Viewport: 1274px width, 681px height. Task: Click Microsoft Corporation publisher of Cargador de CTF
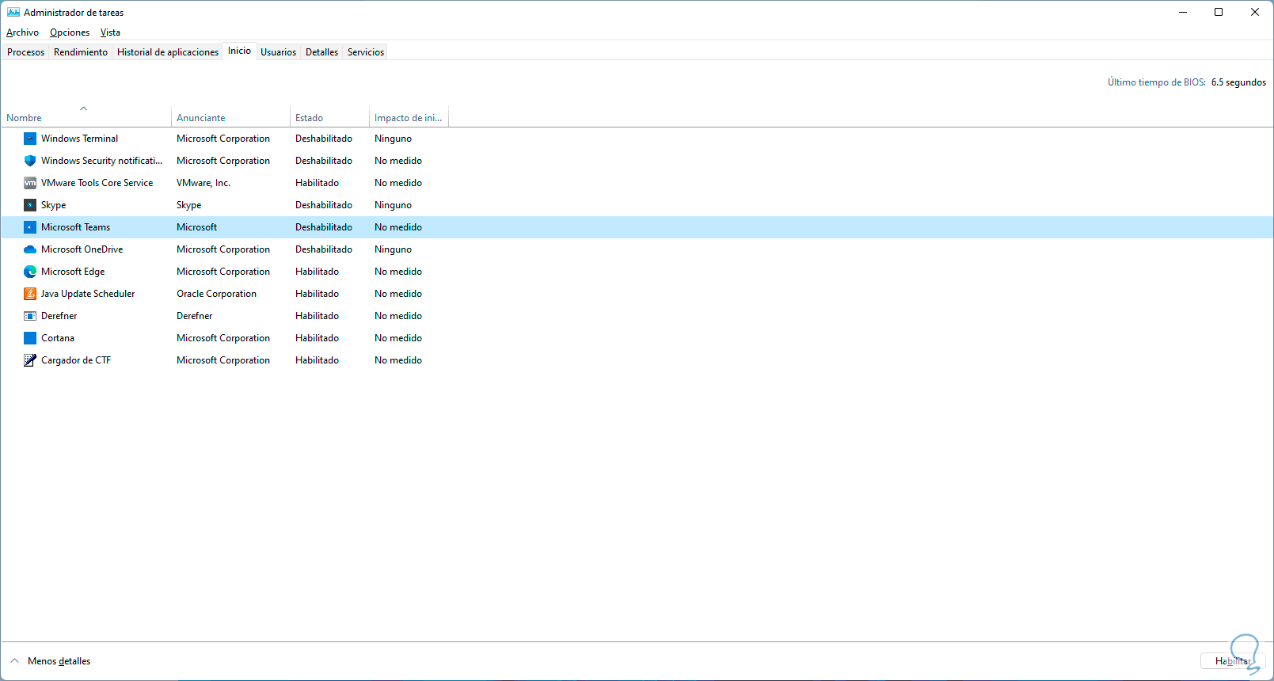pos(223,360)
